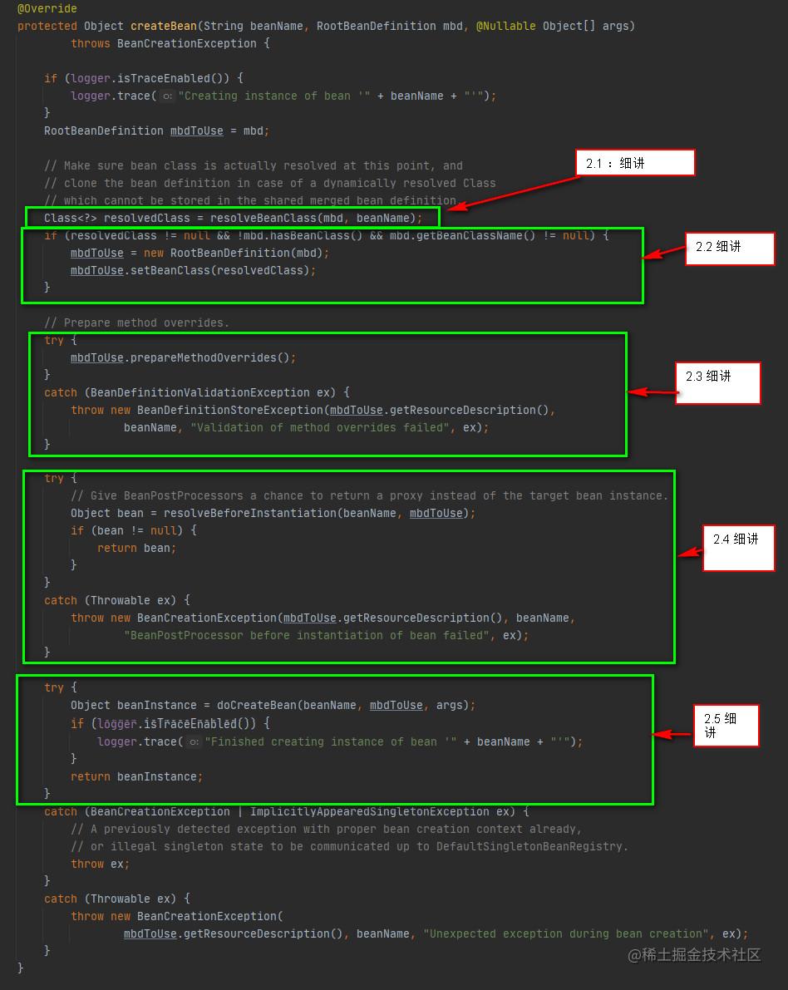Viewport: 788px width, 990px height.
Task: Click the @Override annotation at the top
Action: 47,8
